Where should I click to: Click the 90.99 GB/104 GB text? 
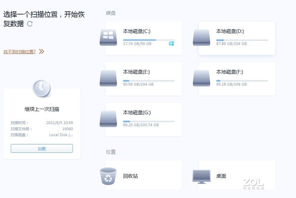click(x=138, y=84)
